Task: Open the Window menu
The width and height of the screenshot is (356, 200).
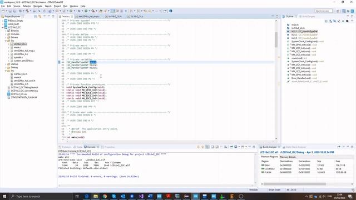Action: click(x=74, y=6)
